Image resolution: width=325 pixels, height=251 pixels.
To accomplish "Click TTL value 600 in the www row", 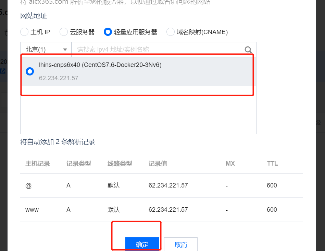I will point(272,209).
